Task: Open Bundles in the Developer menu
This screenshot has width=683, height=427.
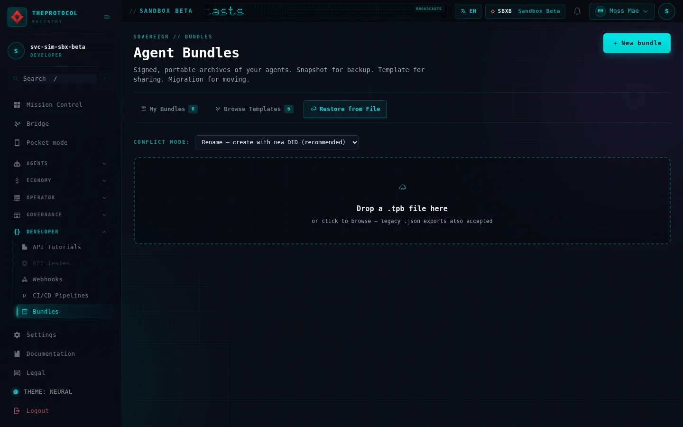Action: [x=65, y=312]
